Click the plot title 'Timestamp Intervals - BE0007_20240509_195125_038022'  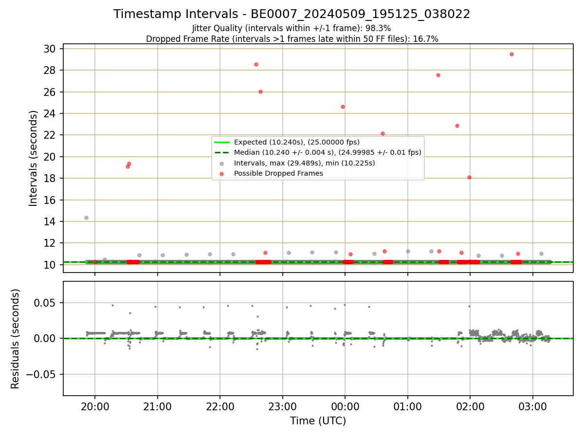292,14
